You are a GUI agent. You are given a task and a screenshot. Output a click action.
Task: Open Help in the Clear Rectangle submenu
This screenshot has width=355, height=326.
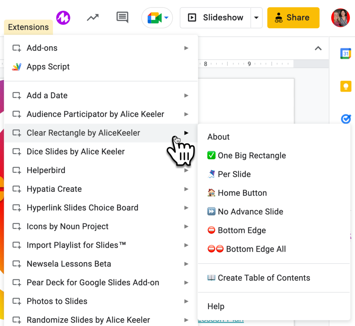274,306
